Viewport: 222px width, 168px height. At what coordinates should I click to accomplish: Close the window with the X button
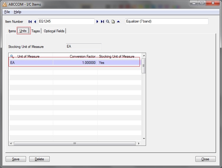pyautogui.click(x=213, y=3)
